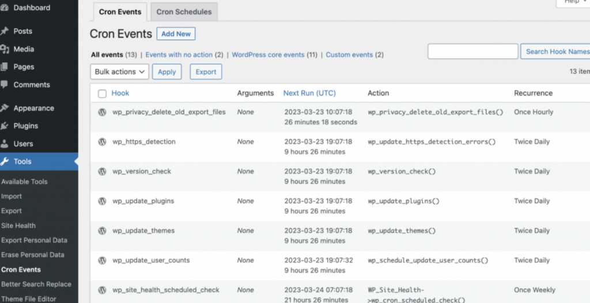Click the Posts pin icon

pyautogui.click(x=4, y=31)
